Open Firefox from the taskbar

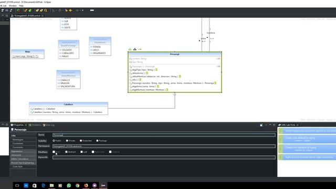tap(86, 185)
